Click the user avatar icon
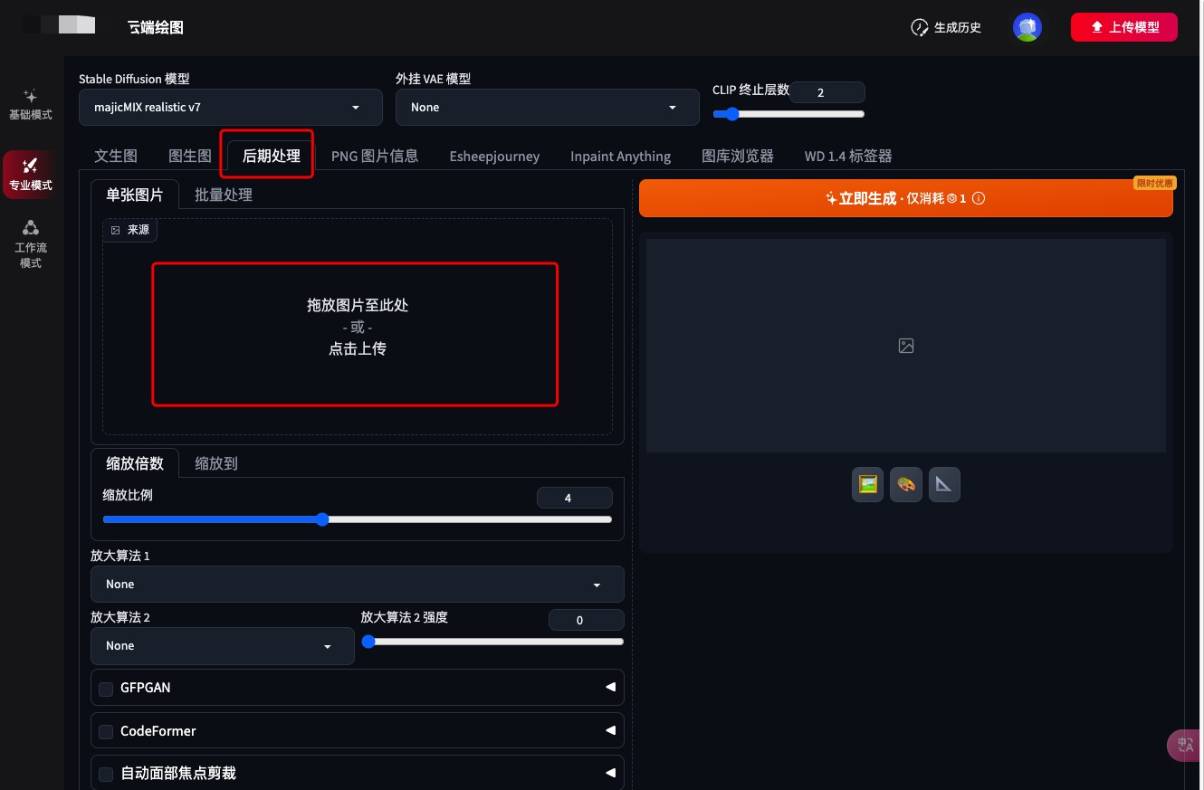The image size is (1204, 790). pyautogui.click(x=1027, y=27)
